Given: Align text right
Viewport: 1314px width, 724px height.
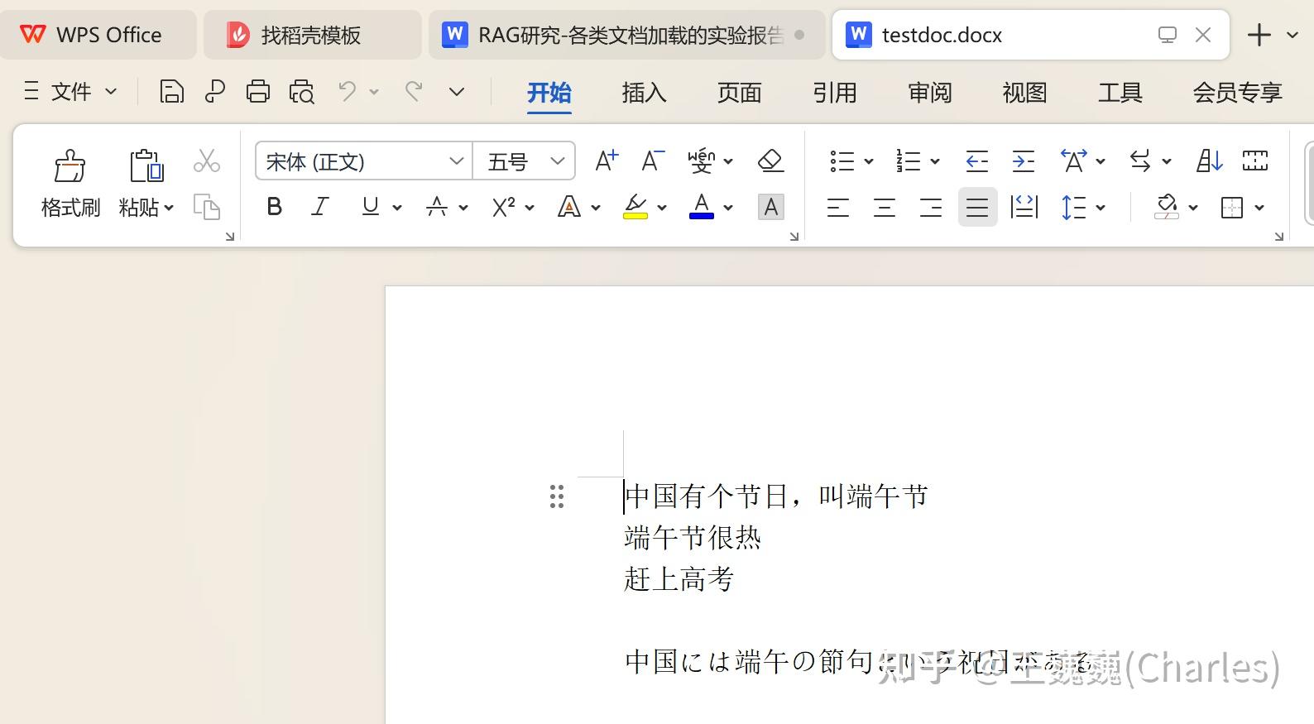Looking at the screenshot, I should pos(931,207).
